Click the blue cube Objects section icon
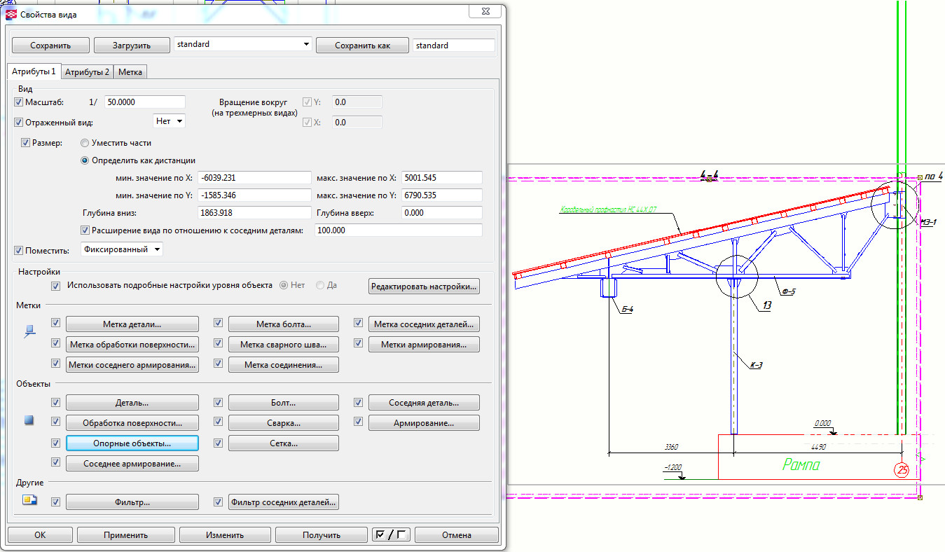 [x=29, y=421]
